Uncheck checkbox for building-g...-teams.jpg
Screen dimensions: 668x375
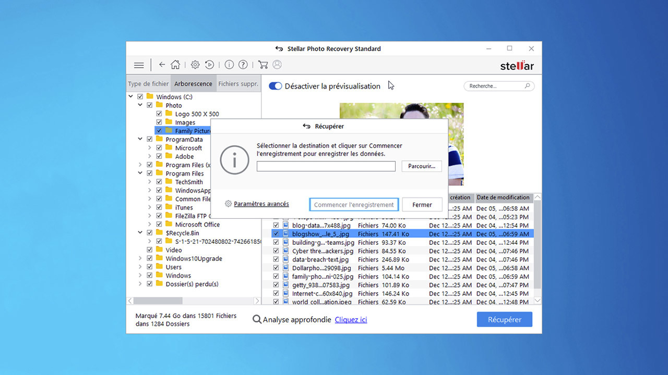coord(276,242)
